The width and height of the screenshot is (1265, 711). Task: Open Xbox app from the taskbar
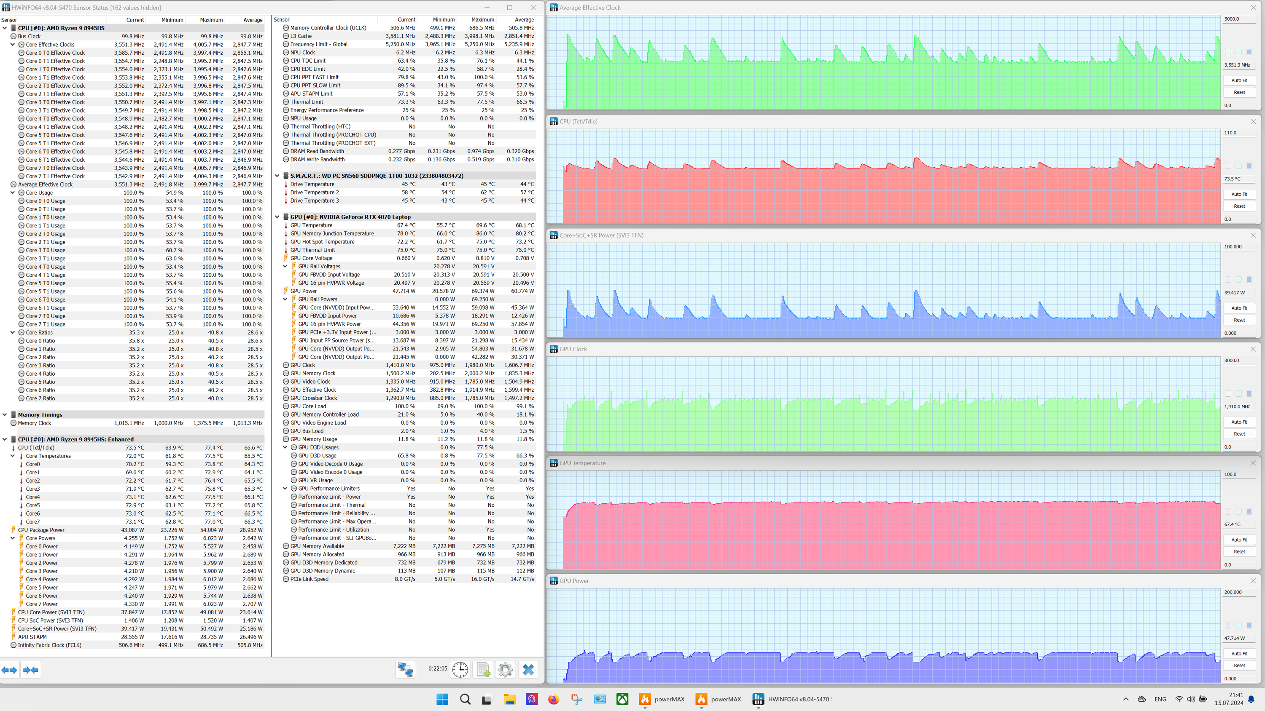pyautogui.click(x=622, y=699)
